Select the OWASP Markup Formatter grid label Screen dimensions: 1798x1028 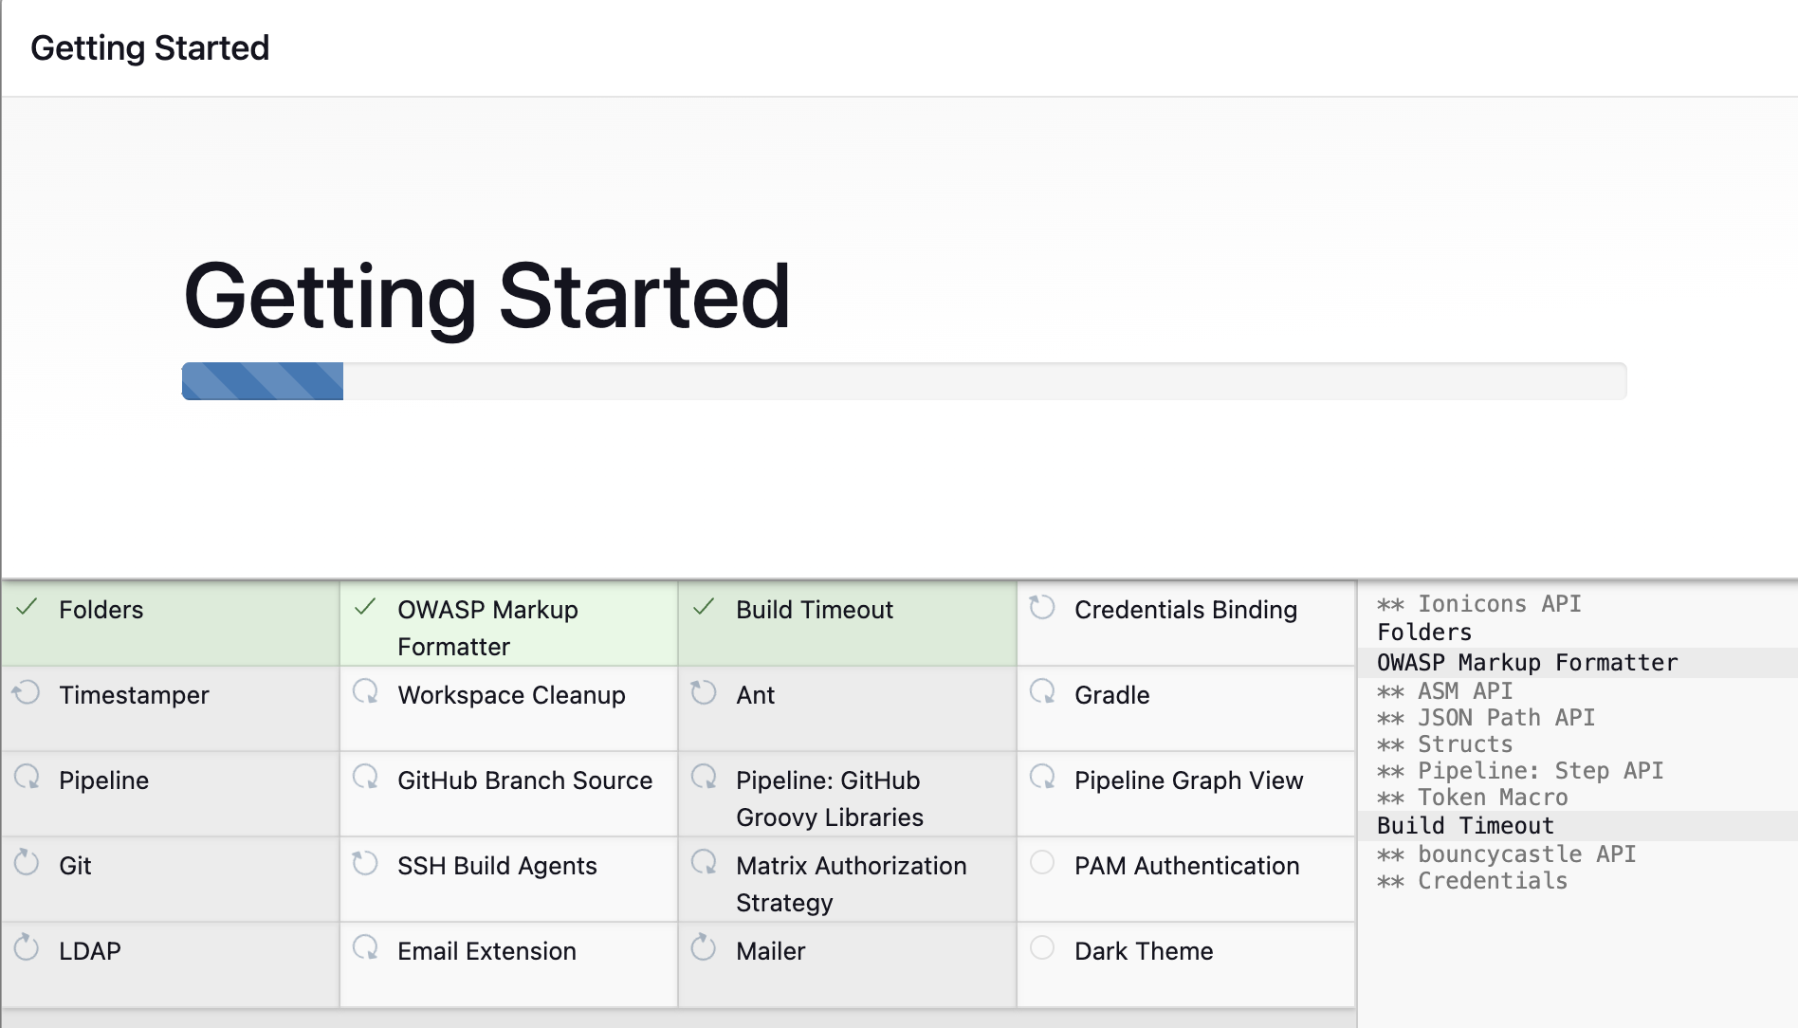point(487,628)
